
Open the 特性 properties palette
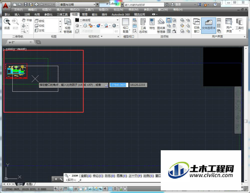click(152, 24)
